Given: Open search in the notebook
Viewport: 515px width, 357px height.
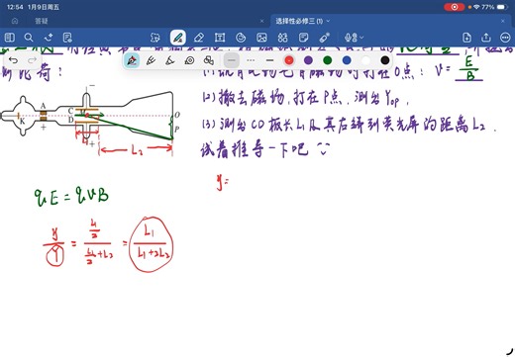Looking at the screenshot, I should (29, 38).
